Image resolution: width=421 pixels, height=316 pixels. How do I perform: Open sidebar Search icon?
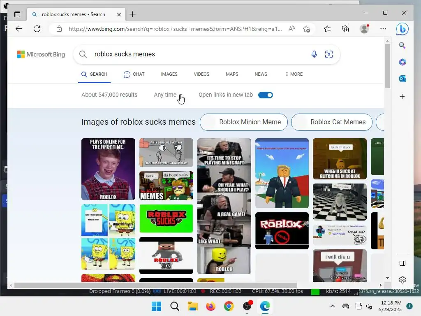pos(402,45)
